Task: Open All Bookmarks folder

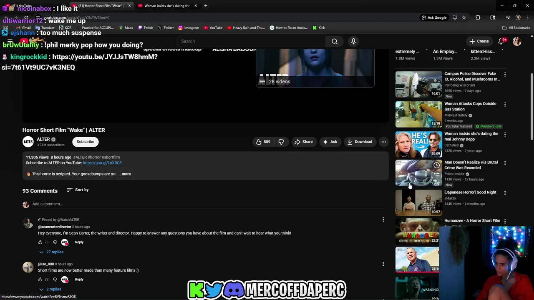Action: point(516,28)
